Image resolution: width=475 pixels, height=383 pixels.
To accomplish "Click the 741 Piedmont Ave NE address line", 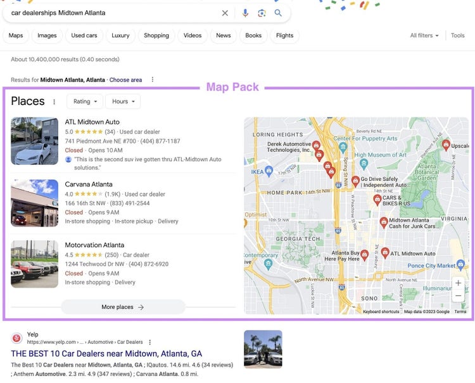I will point(100,141).
